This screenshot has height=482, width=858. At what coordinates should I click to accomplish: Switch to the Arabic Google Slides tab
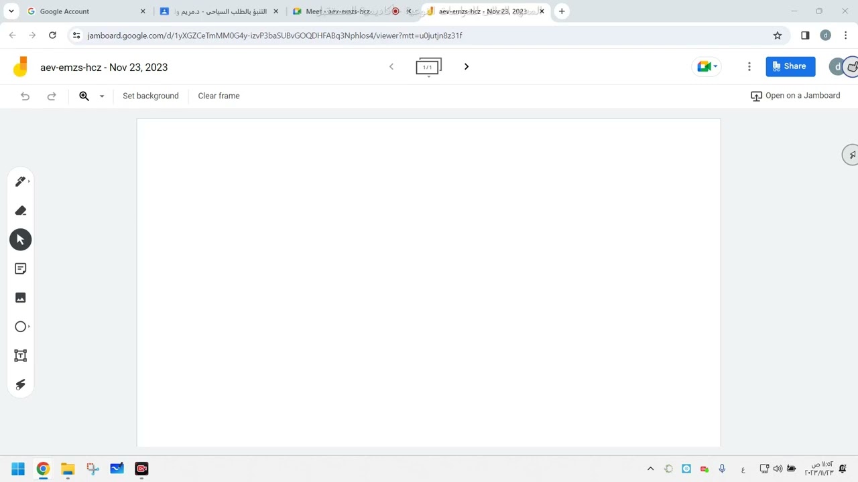pyautogui.click(x=219, y=11)
